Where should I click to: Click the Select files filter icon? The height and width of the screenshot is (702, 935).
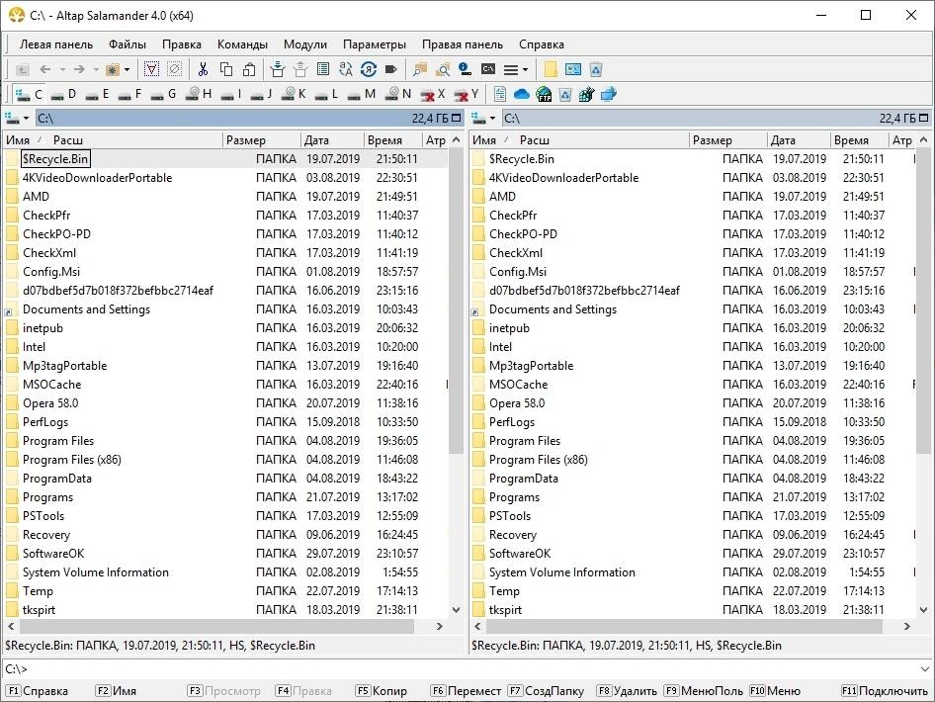152,70
